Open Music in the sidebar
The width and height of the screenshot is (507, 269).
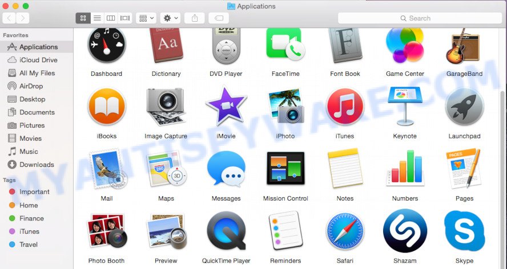coord(37,152)
